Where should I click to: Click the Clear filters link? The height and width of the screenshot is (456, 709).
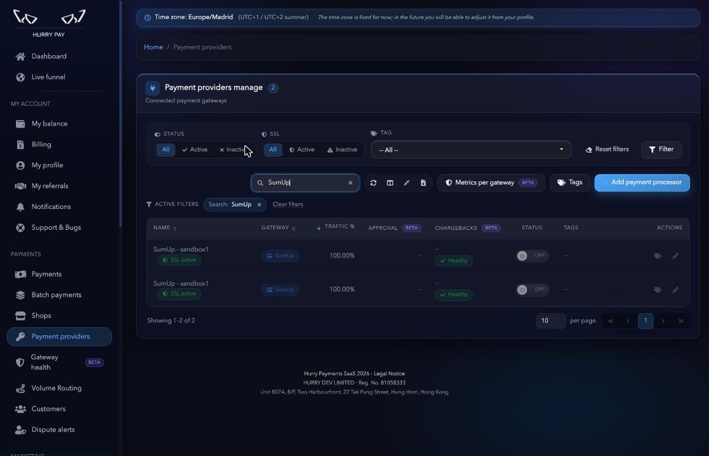pos(288,205)
